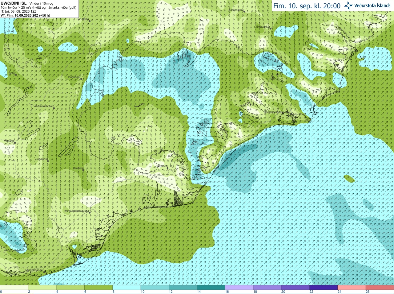Click the Veðurstofa Íslands logo
The height and width of the screenshot is (294, 394).
(368, 6)
